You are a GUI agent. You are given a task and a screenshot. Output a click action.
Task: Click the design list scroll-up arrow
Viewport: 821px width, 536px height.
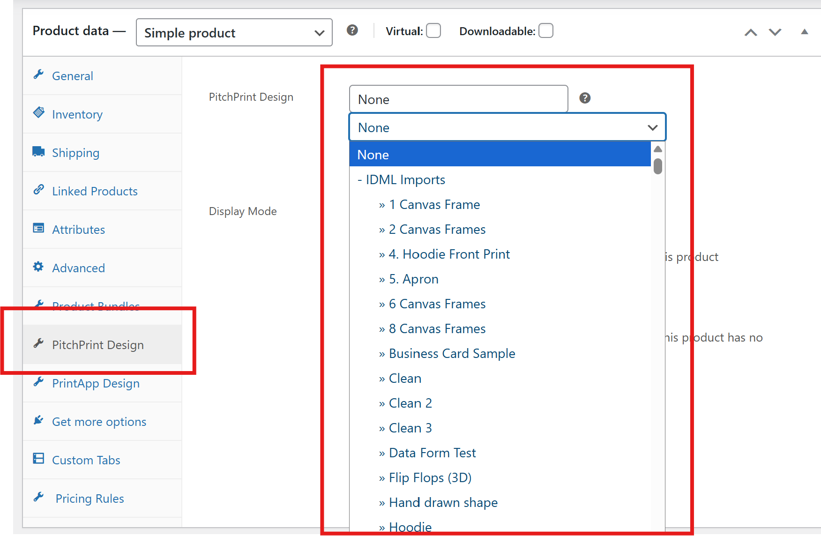coord(658,149)
